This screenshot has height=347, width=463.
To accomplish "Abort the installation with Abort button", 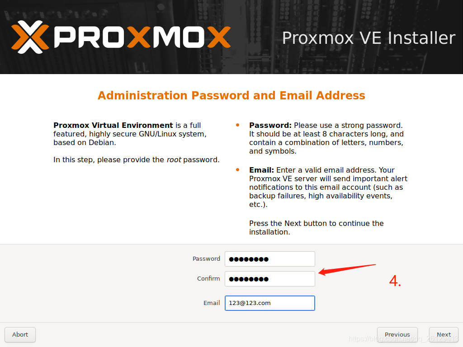I will (x=20, y=335).
